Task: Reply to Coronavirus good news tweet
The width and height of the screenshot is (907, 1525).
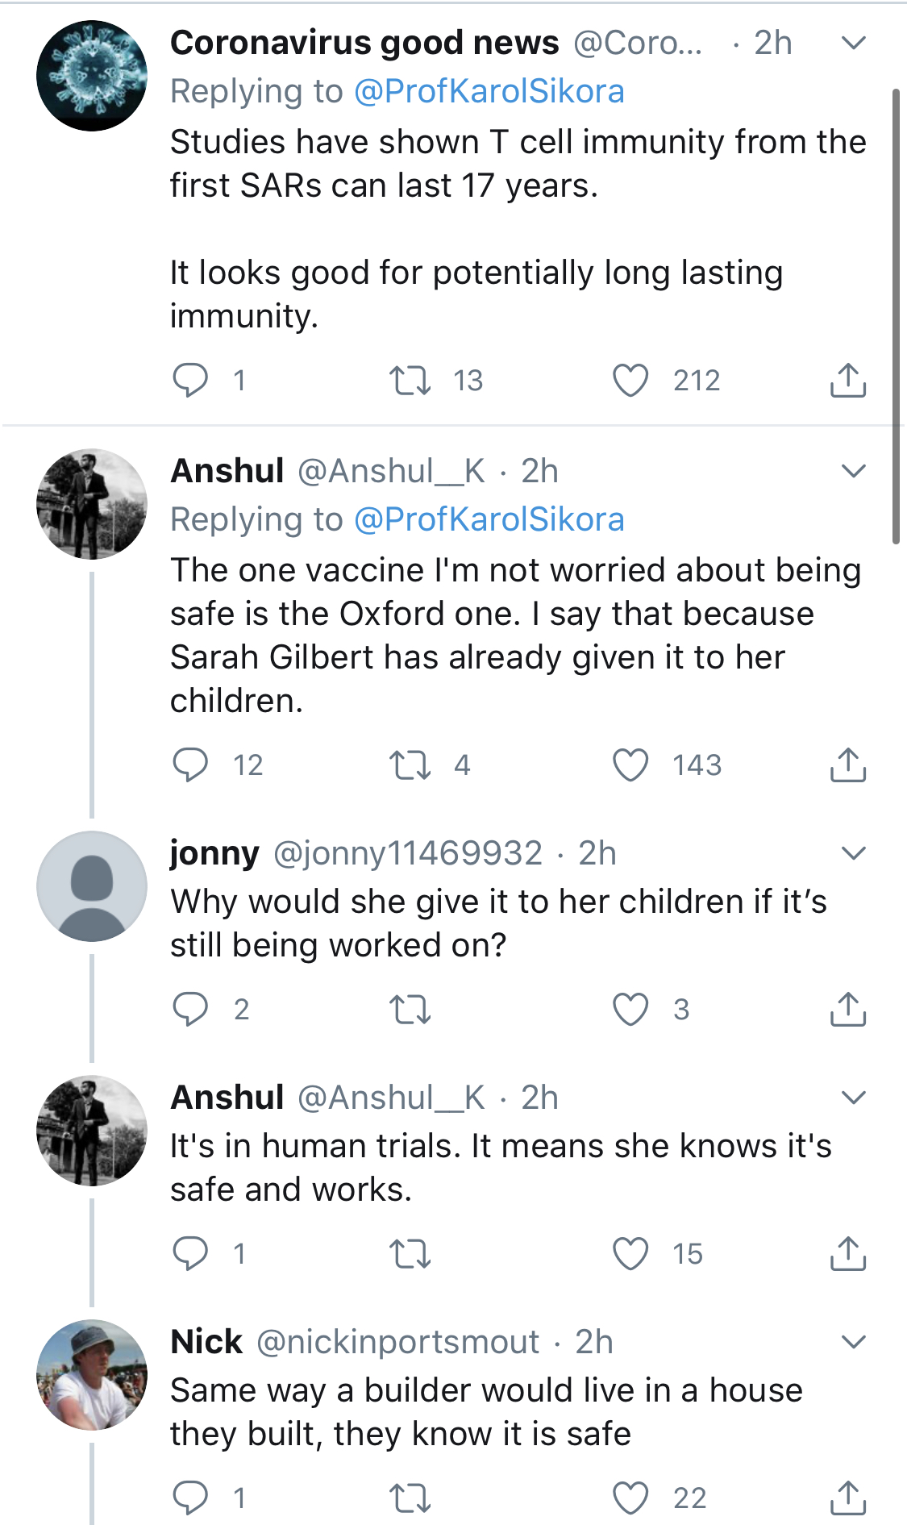Action: [191, 380]
